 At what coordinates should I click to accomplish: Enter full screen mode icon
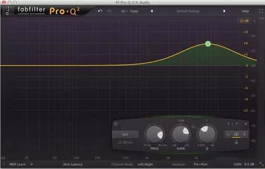[x=261, y=11]
